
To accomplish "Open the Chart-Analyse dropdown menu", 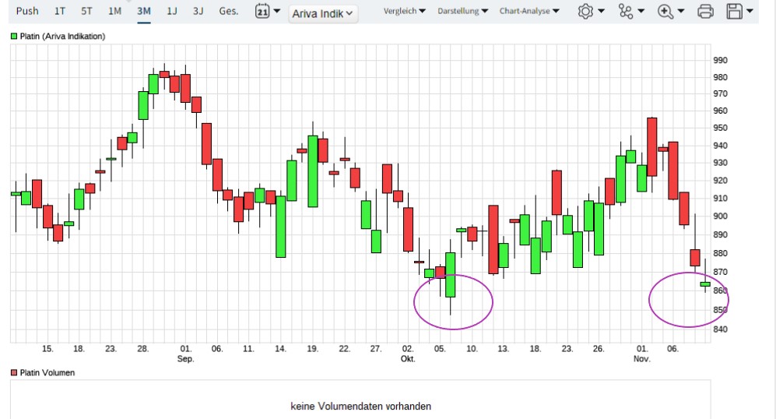I will point(529,11).
